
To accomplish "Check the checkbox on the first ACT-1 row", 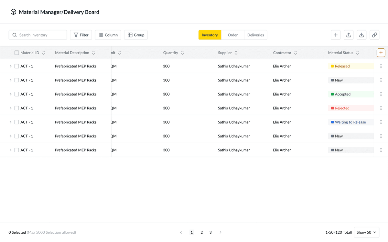I will tap(16, 66).
